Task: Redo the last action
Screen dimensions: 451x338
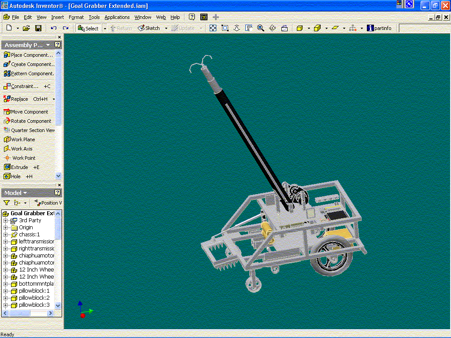Action: tap(66, 28)
